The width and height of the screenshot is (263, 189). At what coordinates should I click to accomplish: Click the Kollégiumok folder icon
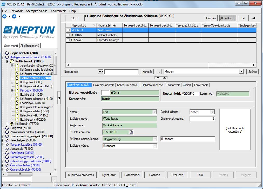[x=12, y=61]
